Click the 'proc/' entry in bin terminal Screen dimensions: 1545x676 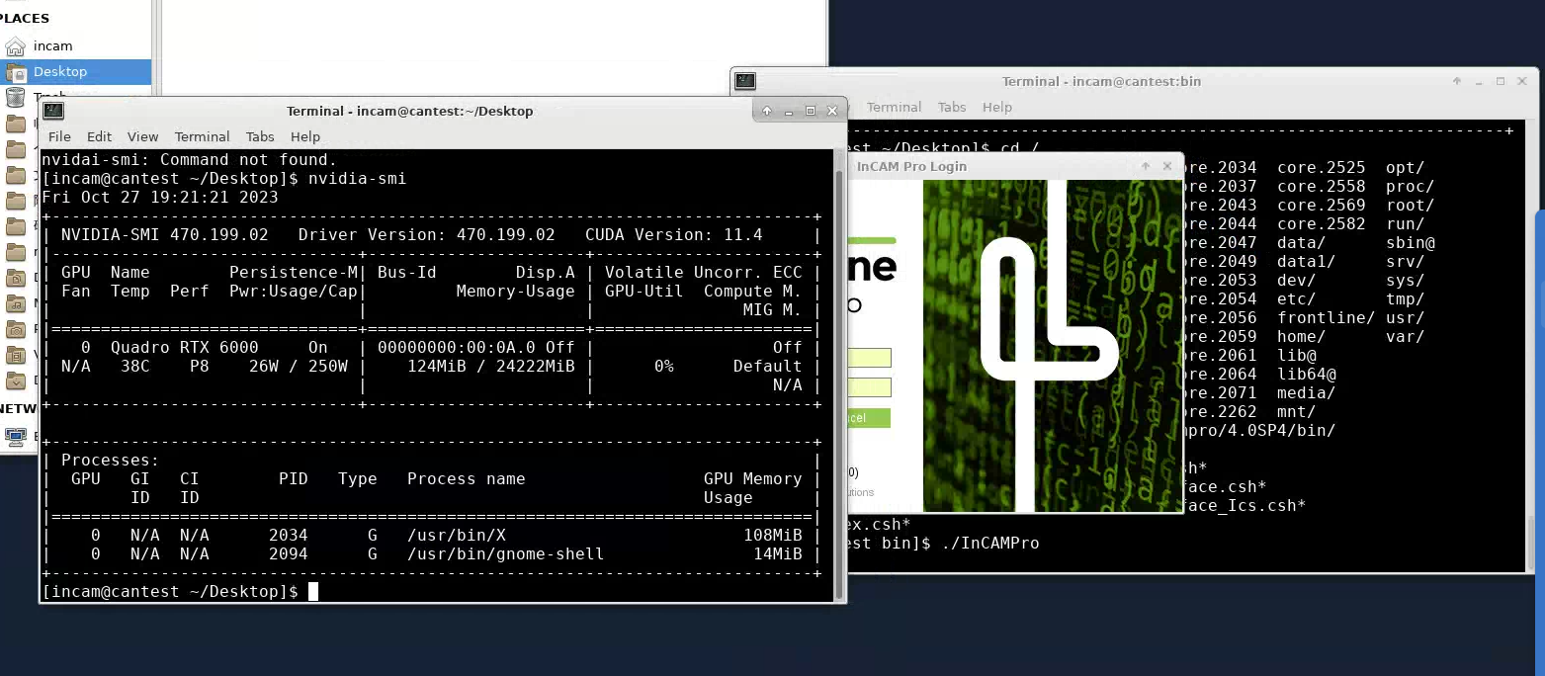(x=1410, y=186)
